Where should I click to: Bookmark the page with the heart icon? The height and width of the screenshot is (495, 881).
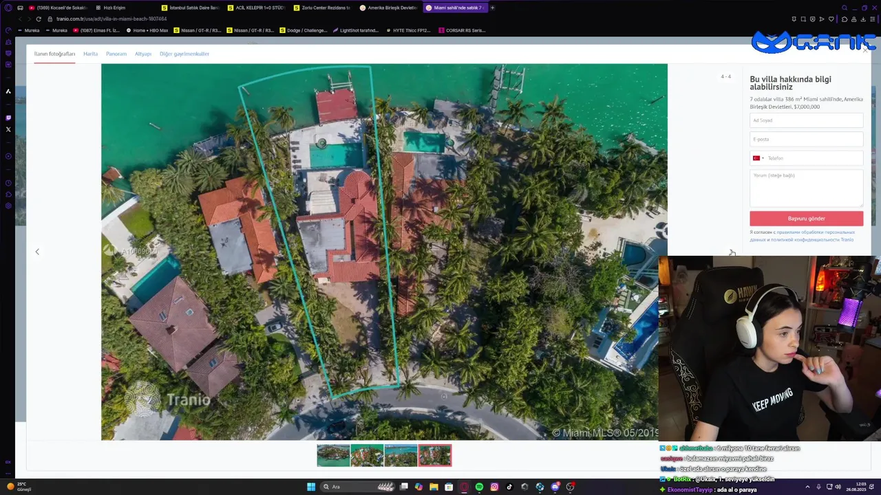[x=831, y=19]
